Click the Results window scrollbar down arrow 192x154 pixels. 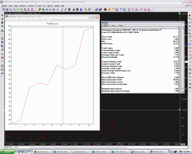click(183, 91)
